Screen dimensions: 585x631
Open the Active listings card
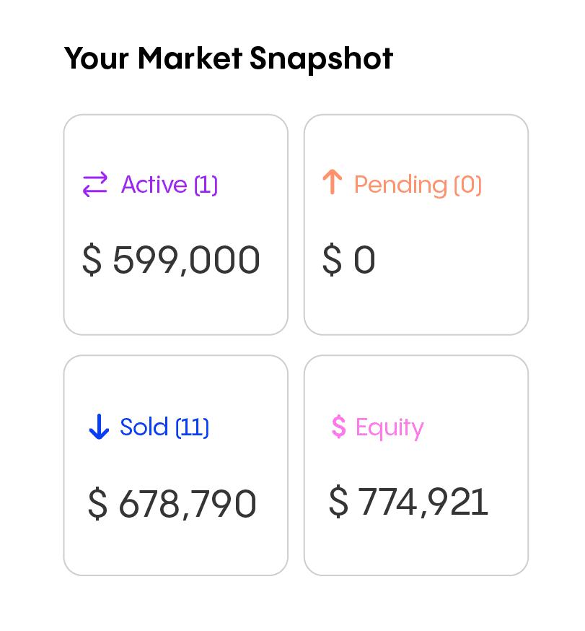pos(176,225)
